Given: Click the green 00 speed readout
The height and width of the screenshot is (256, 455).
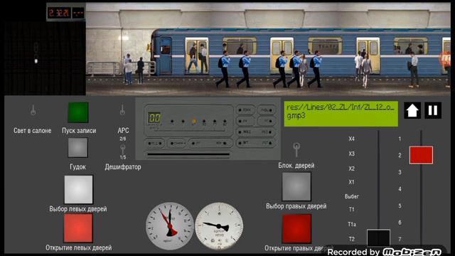Looking at the screenshot, I should (154, 117).
